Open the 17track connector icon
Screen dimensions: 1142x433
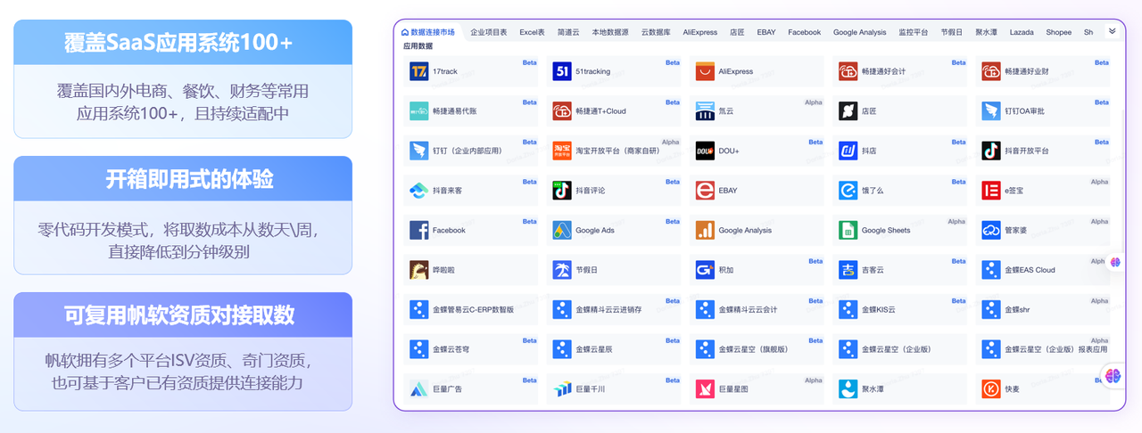419,72
